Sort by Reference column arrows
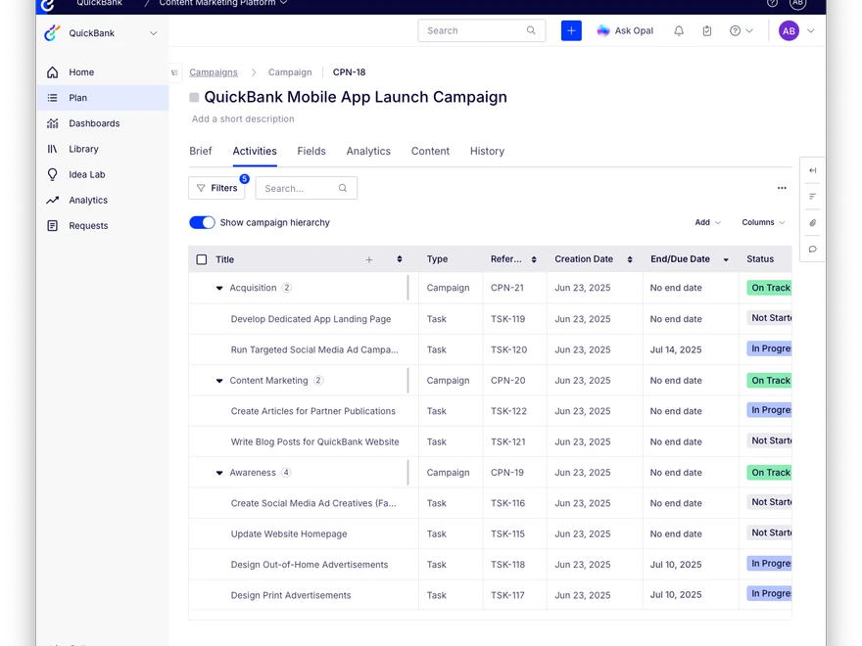This screenshot has width=862, height=646. [534, 259]
